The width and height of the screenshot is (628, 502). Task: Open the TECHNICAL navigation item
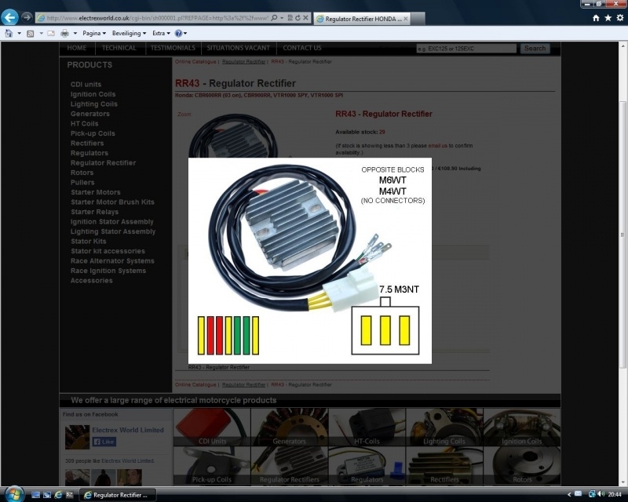click(x=119, y=48)
